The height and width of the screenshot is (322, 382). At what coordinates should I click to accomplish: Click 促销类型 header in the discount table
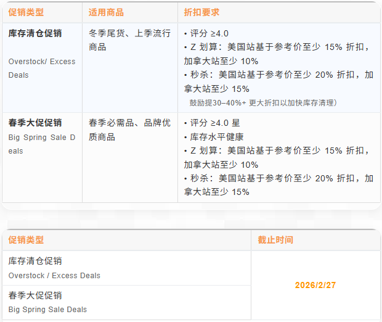(26, 12)
